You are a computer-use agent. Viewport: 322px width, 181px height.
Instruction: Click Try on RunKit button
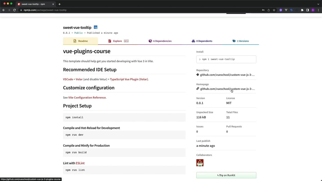tap(226, 175)
